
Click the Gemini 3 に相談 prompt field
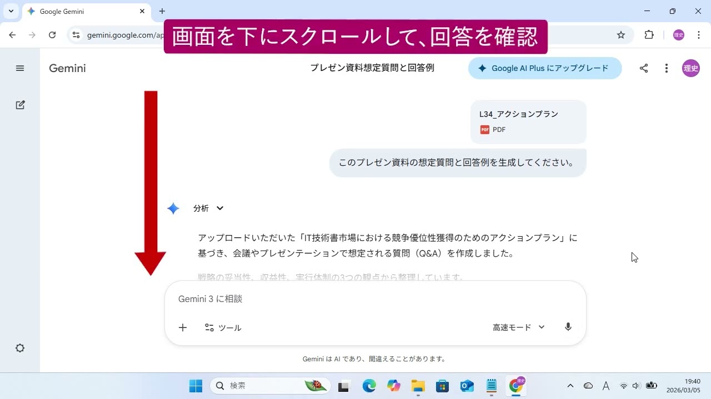point(375,299)
